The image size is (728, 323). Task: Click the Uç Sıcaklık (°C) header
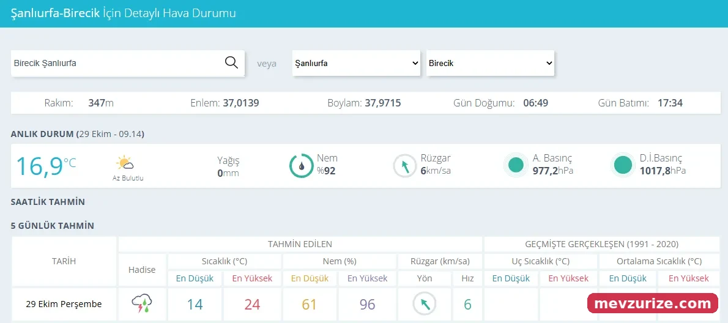coord(540,261)
